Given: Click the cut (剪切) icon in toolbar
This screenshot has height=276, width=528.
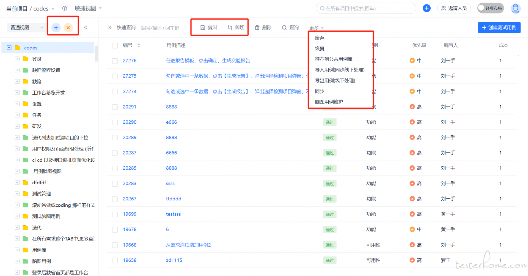Looking at the screenshot, I should pyautogui.click(x=230, y=28).
